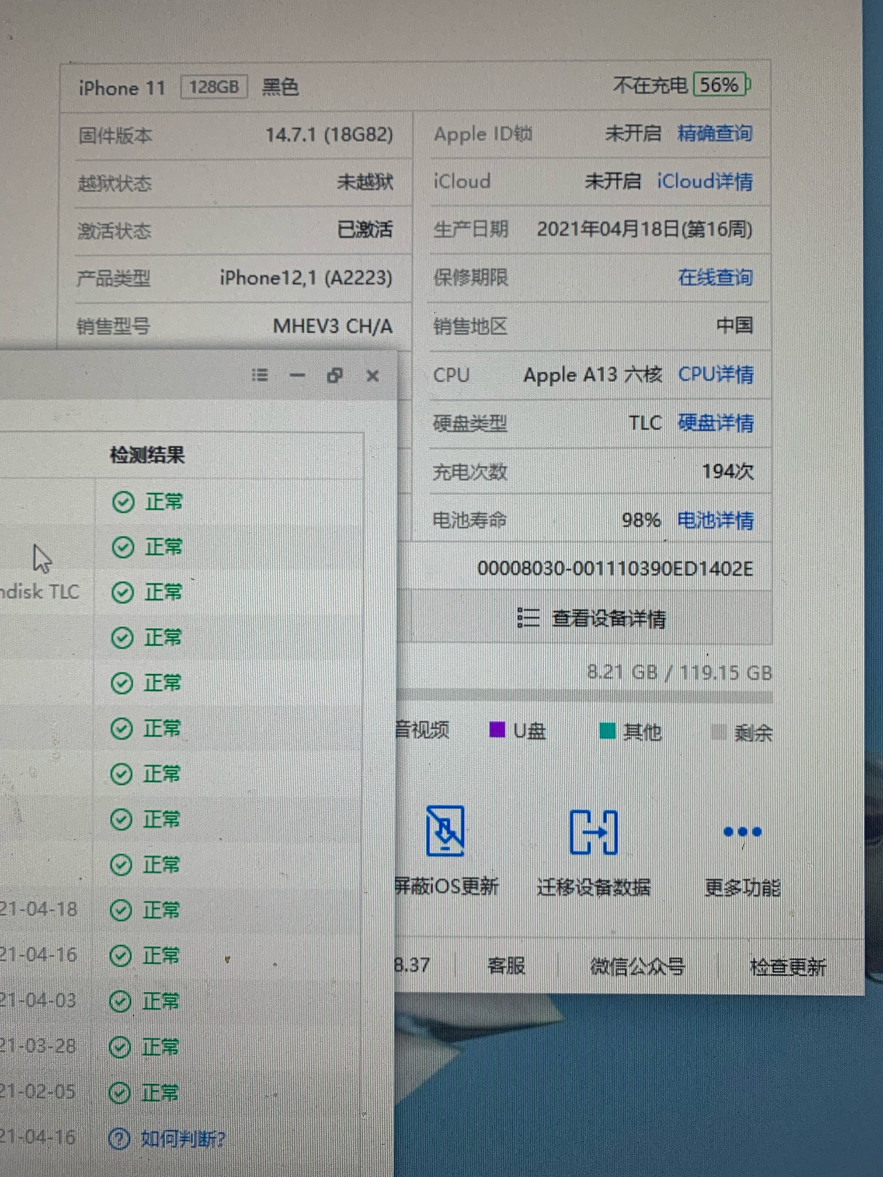Open Apple ID 精确查询 link
883x1177 pixels.
coord(715,134)
